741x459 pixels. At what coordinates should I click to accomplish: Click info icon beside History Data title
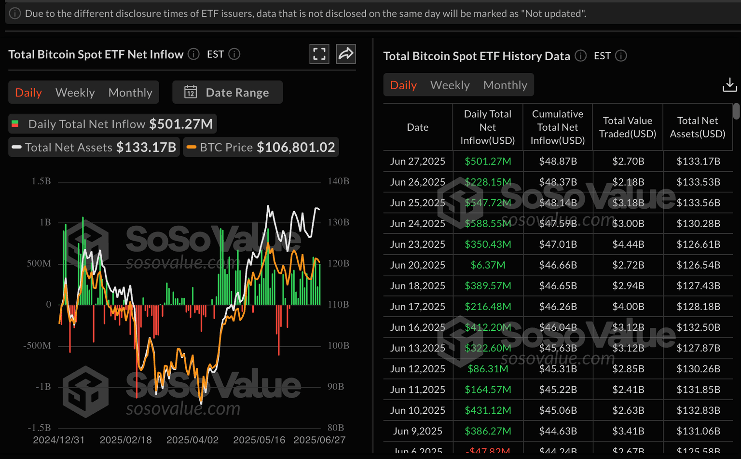pos(581,56)
